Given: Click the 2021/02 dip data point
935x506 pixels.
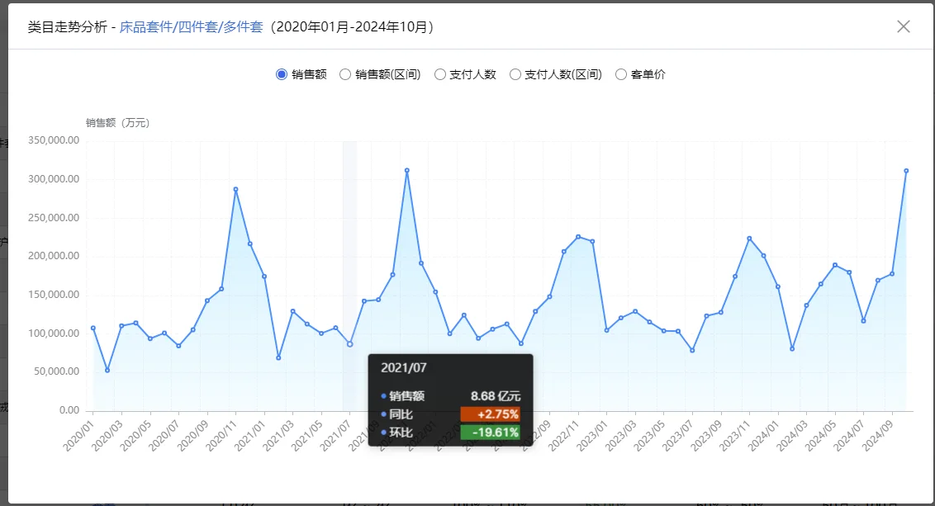Looking at the screenshot, I should [x=278, y=357].
